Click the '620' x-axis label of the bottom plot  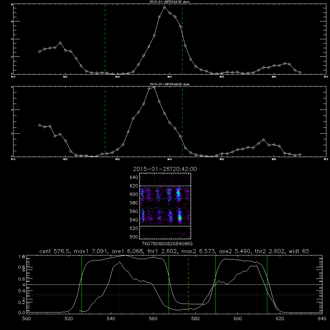coord(280,319)
